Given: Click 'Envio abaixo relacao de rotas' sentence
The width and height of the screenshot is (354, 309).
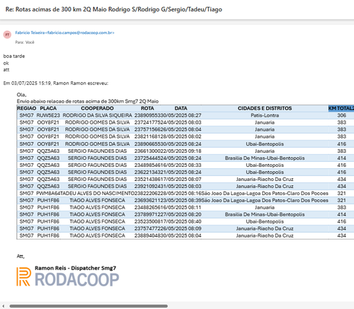Looking at the screenshot, I should coord(88,101).
